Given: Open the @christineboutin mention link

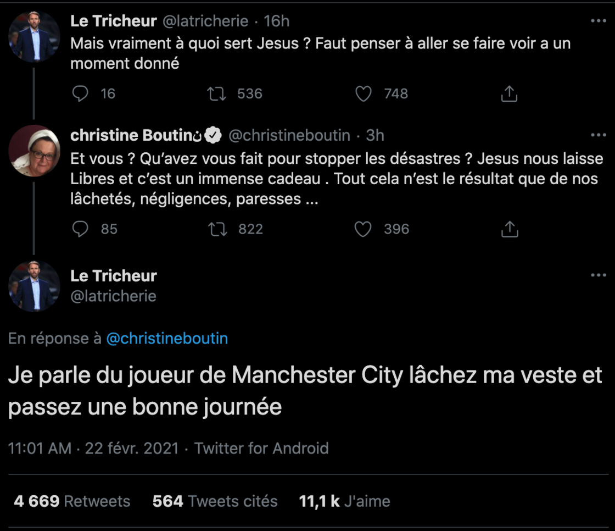Looking at the screenshot, I should click(x=166, y=339).
